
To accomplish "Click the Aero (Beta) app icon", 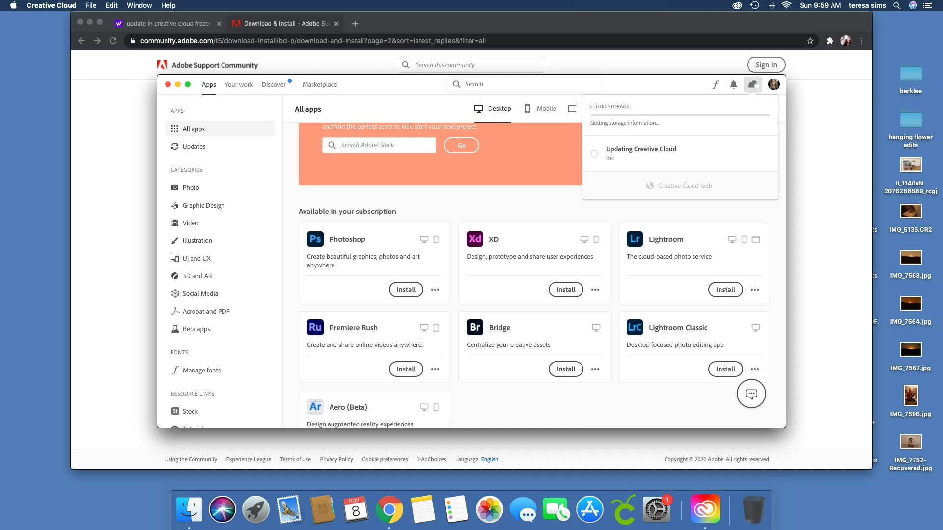I will click(315, 407).
